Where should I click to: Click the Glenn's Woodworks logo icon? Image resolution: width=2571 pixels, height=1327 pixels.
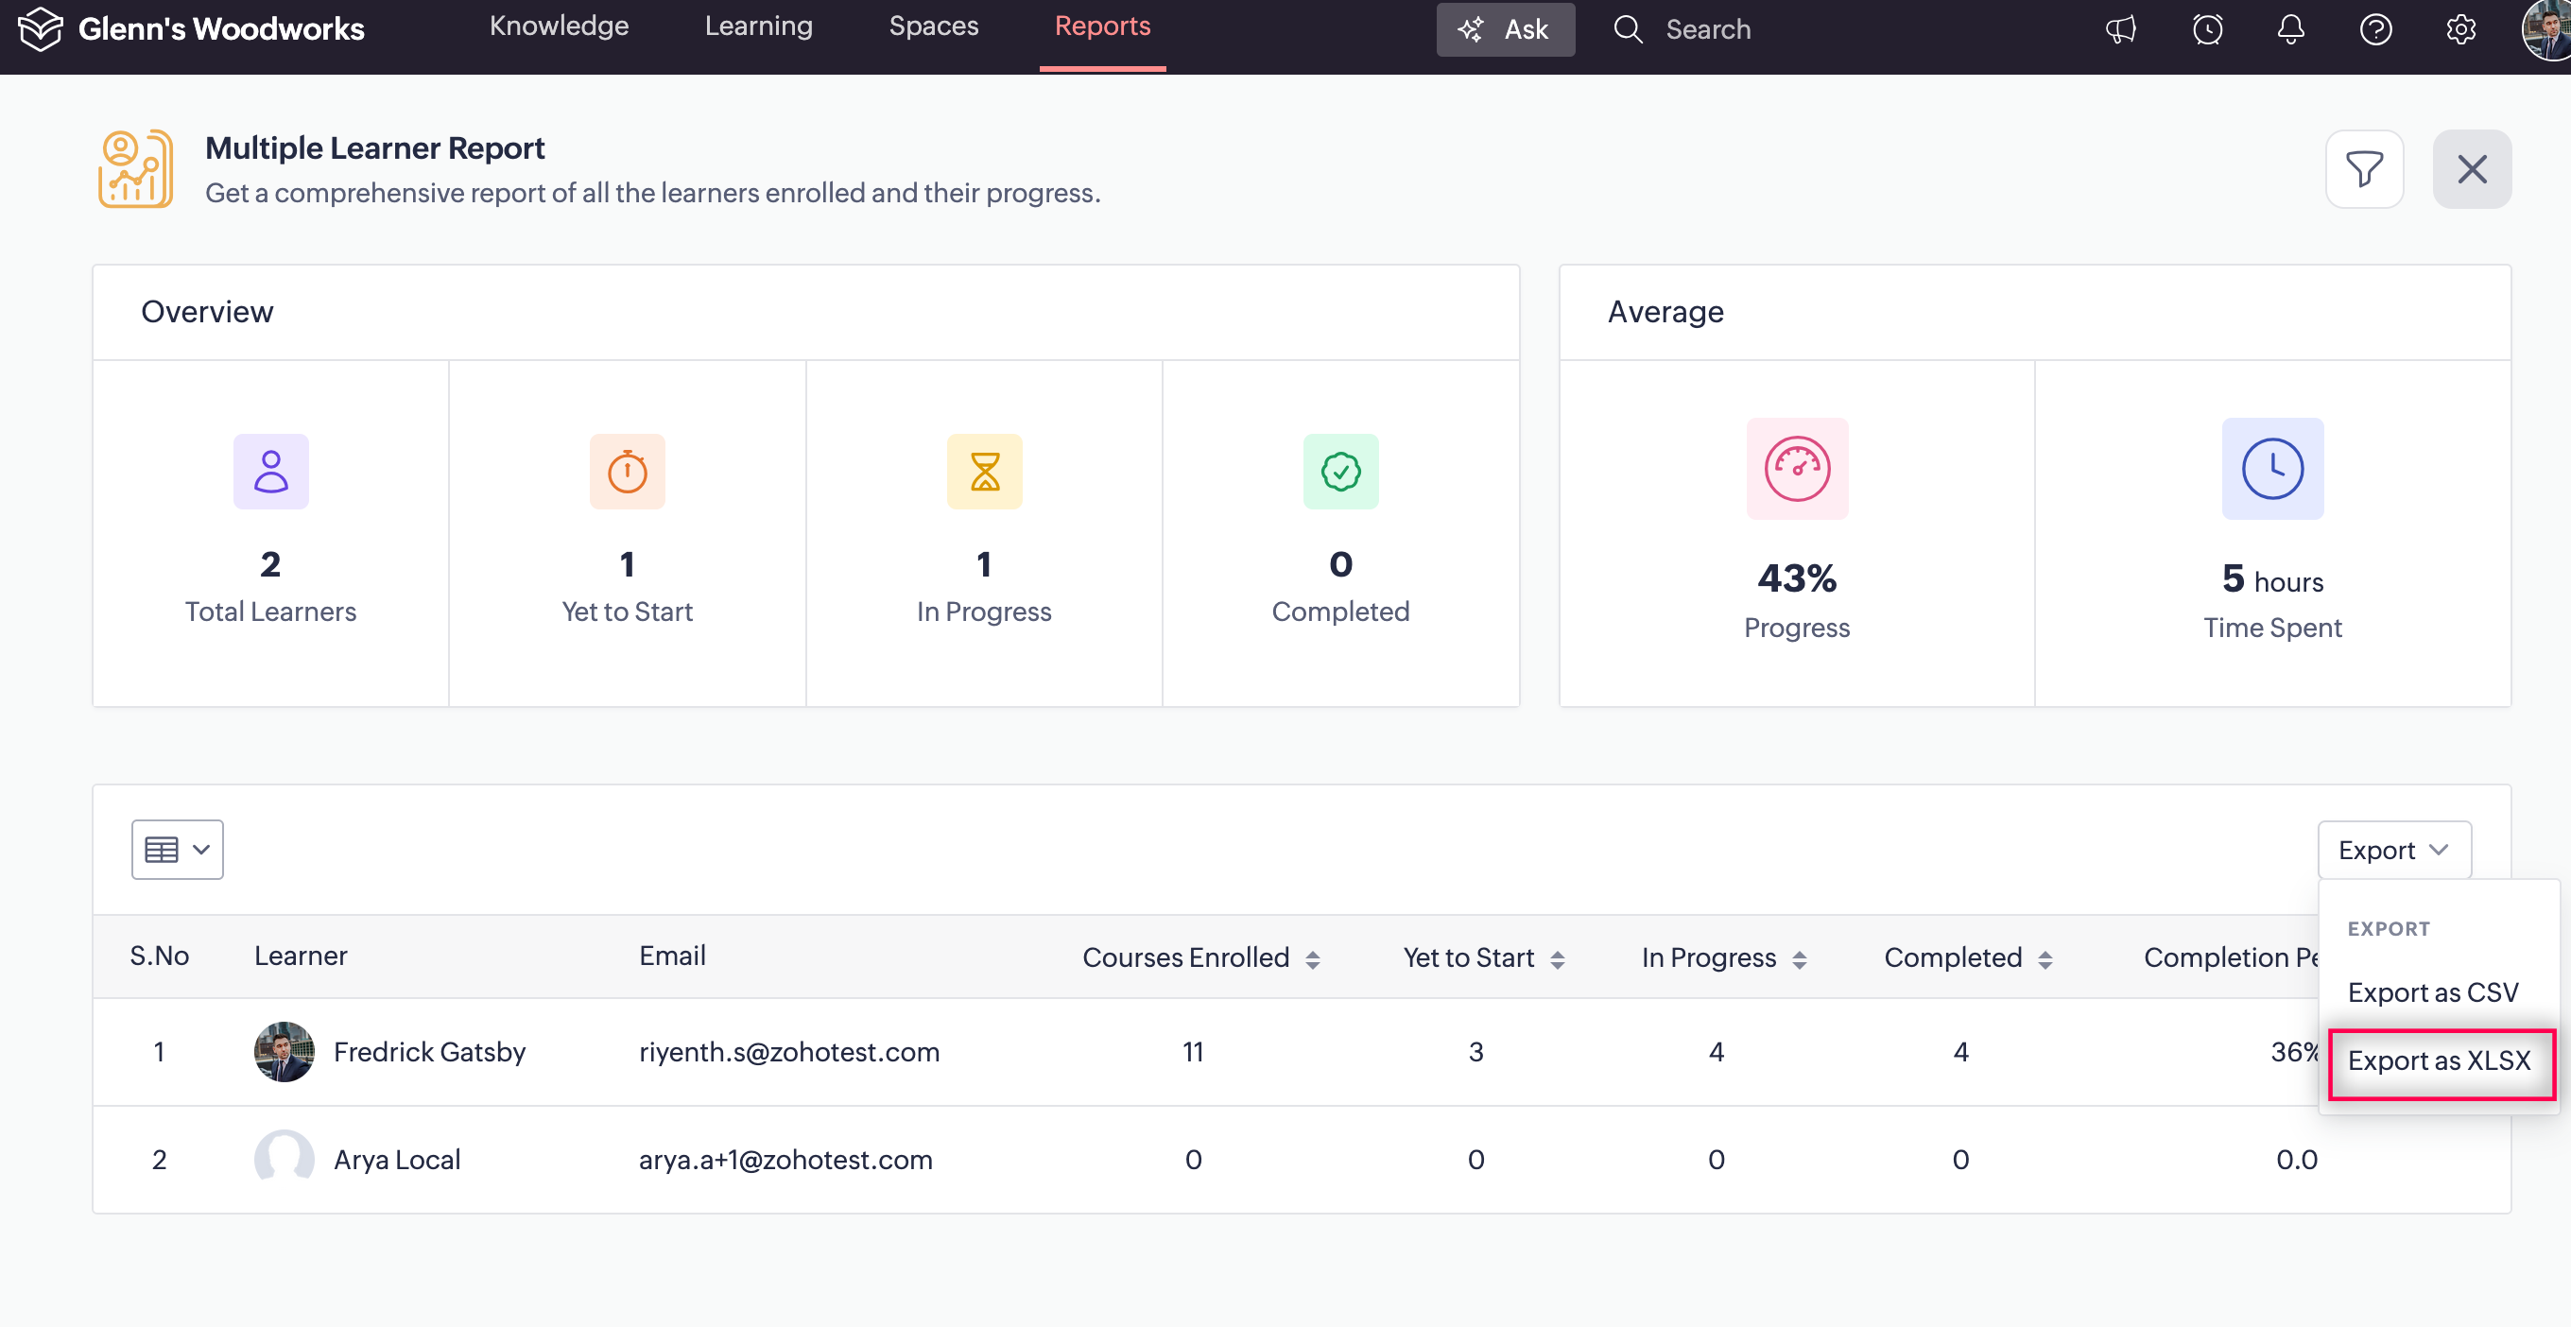click(40, 28)
